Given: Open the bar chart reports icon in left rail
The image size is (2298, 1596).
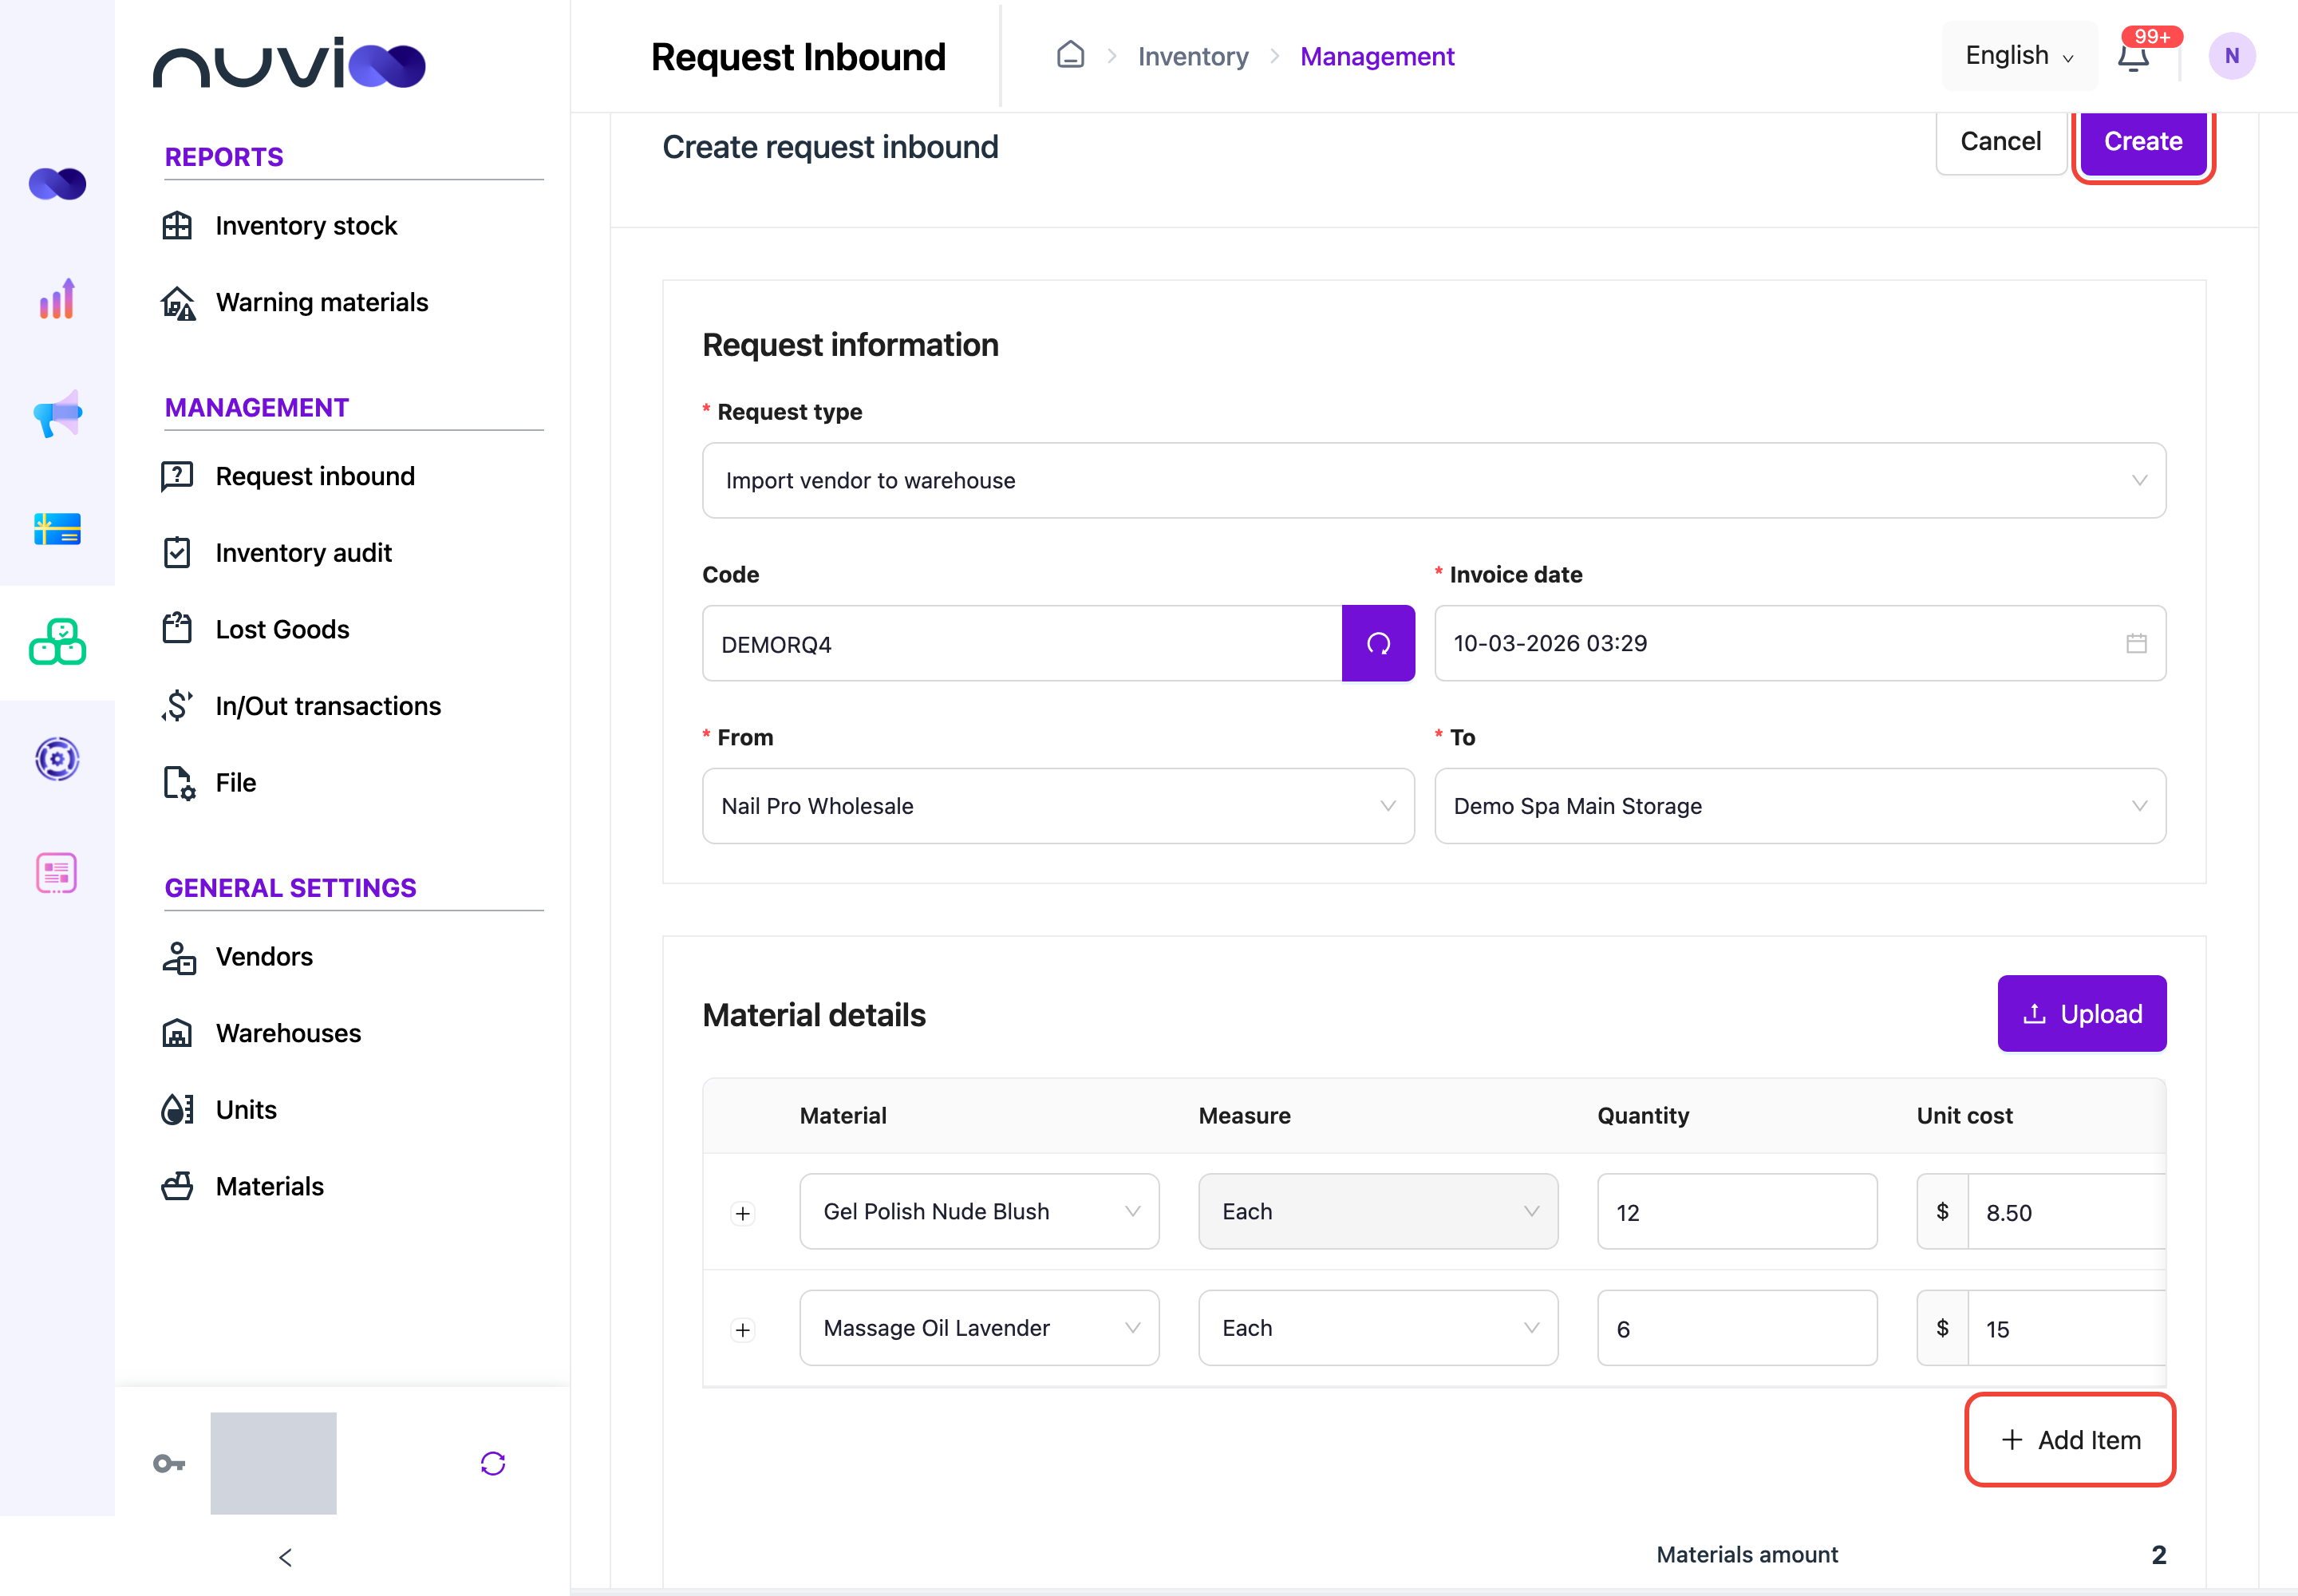Looking at the screenshot, I should pyautogui.click(x=57, y=298).
